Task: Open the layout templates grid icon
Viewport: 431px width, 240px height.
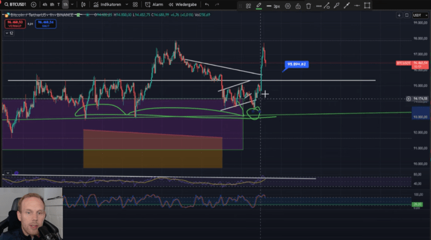Action: tap(134, 4)
